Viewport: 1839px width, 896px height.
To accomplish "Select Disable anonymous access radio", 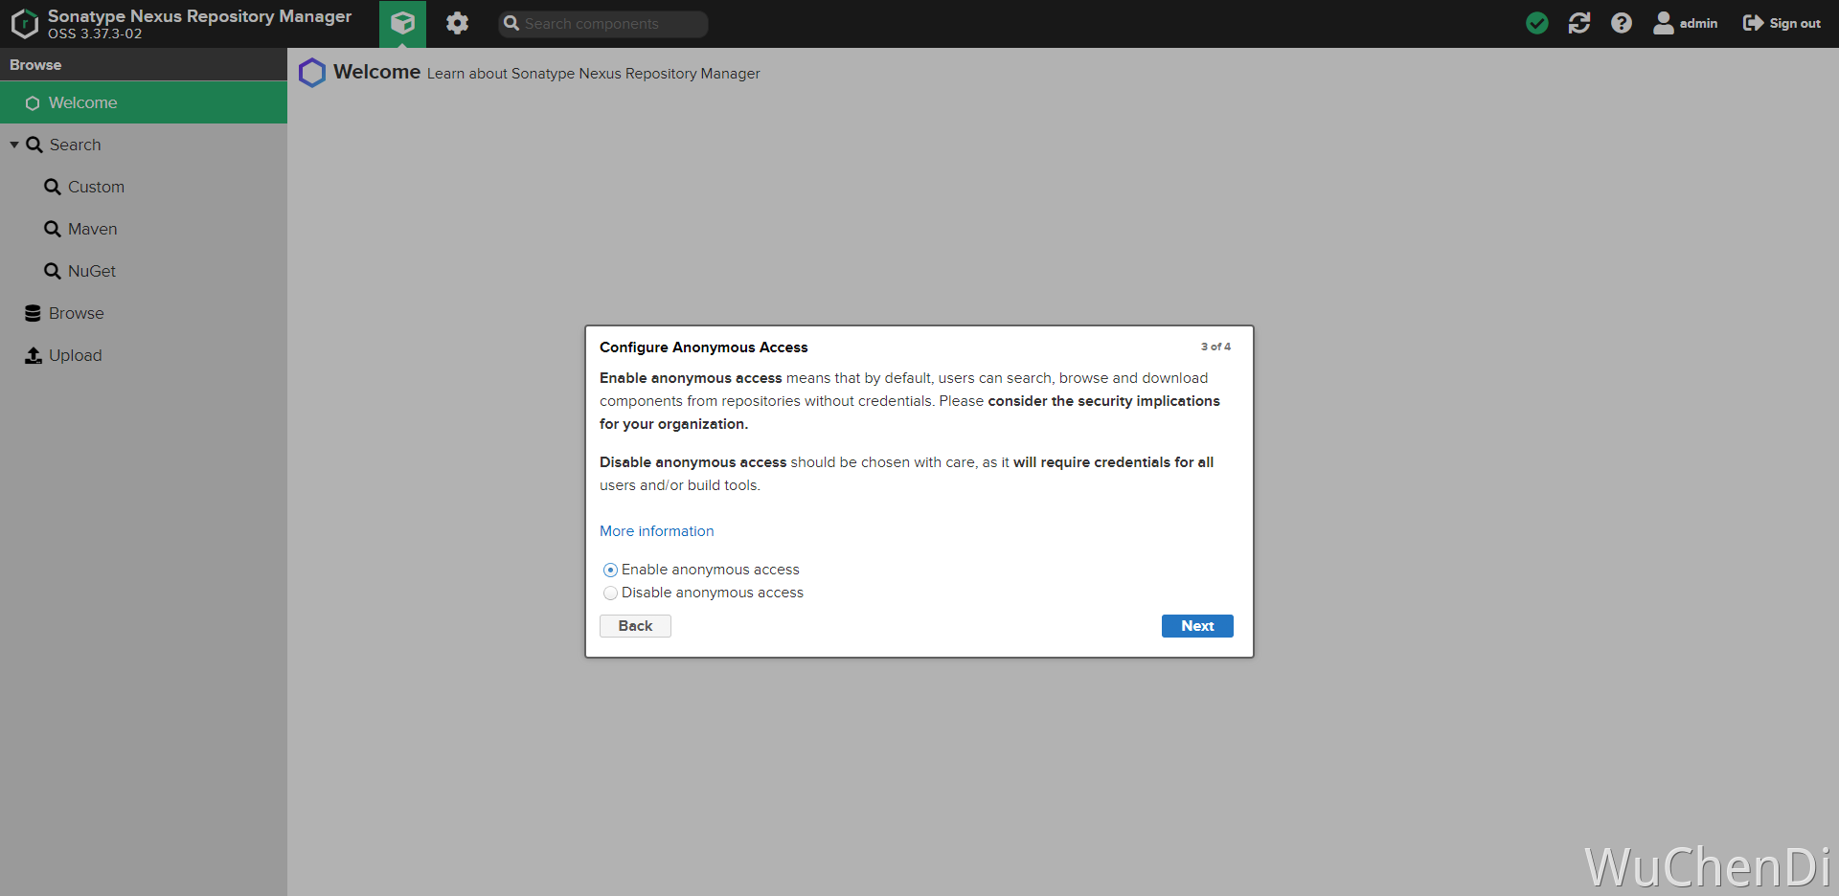I will pyautogui.click(x=610, y=594).
